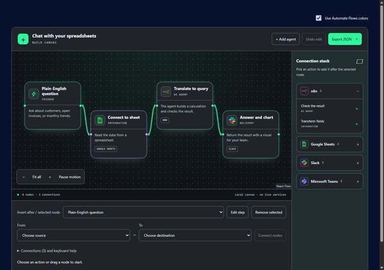Click the Chat with your spreadsheets title
384x270 pixels.
click(x=64, y=36)
